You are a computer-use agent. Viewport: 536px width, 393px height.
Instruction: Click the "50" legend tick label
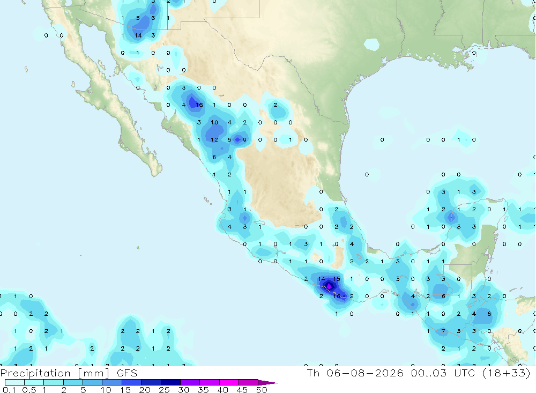click(262, 390)
